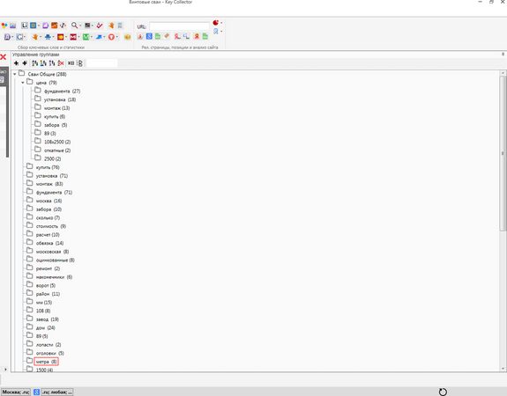The height and width of the screenshot is (396, 507).
Task: Click the red scissors delete-group icon
Action: pyautogui.click(x=61, y=63)
